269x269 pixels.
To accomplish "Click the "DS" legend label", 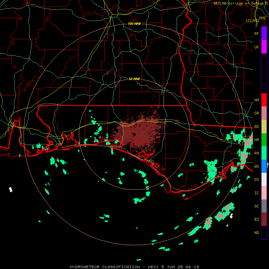I will point(257,180).
